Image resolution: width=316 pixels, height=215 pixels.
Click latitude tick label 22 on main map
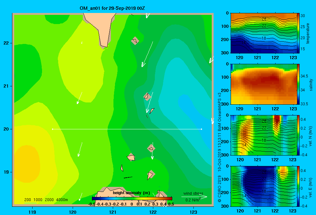pyautogui.click(x=6, y=43)
